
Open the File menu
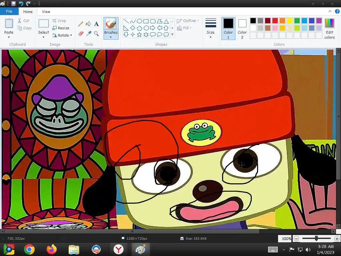click(9, 11)
